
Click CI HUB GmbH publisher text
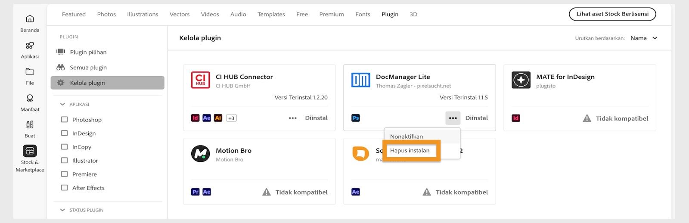233,86
